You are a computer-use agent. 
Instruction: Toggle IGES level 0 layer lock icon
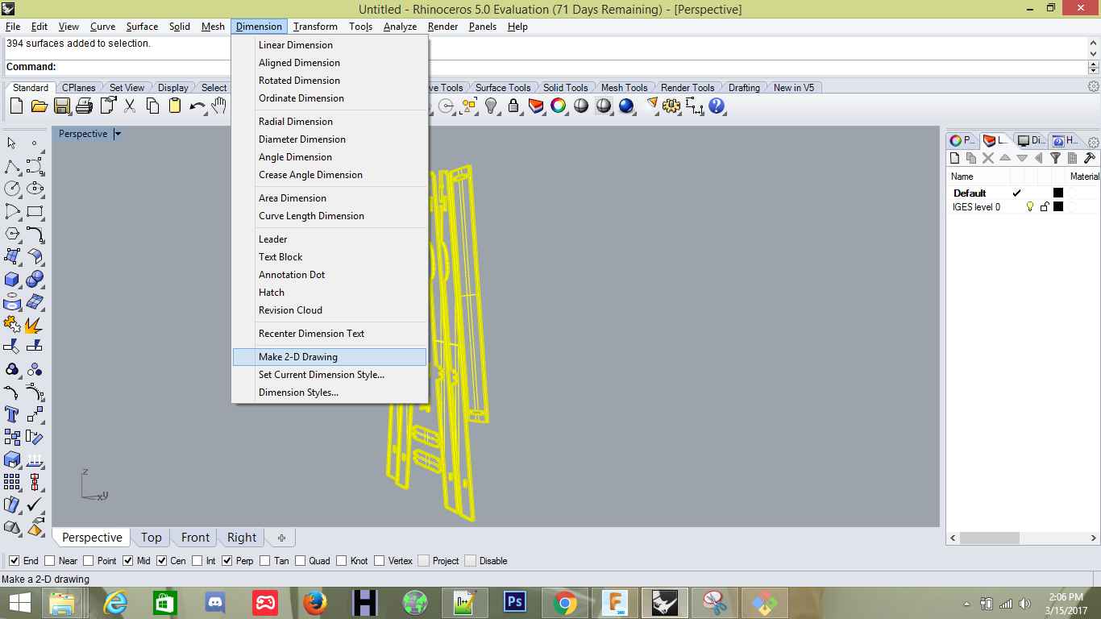[x=1045, y=207]
